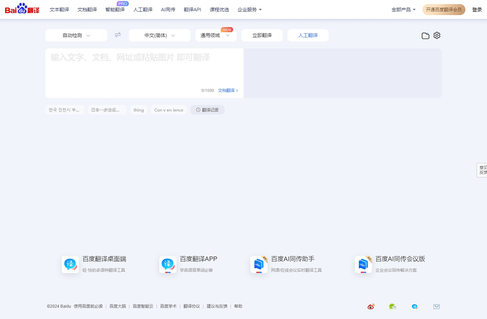Open document upload via the folder icon
Viewport: 487px width, 319px height.
pos(425,35)
